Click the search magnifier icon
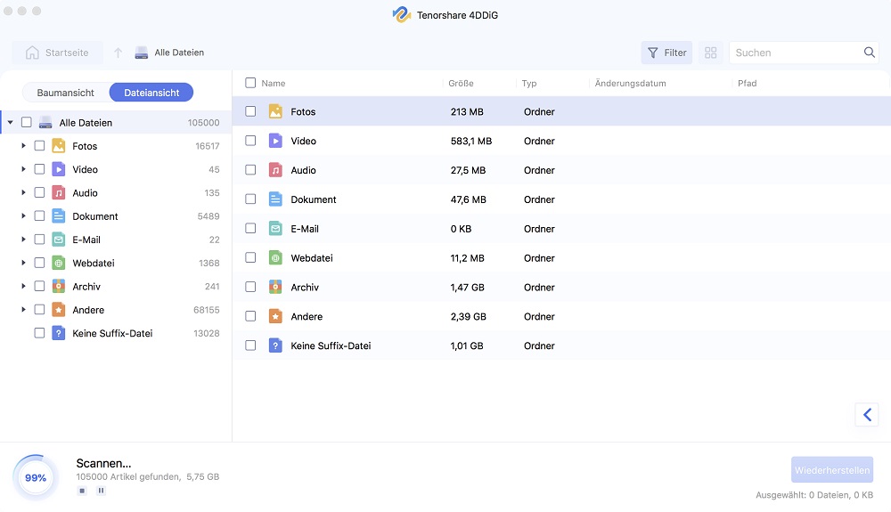 tap(869, 53)
